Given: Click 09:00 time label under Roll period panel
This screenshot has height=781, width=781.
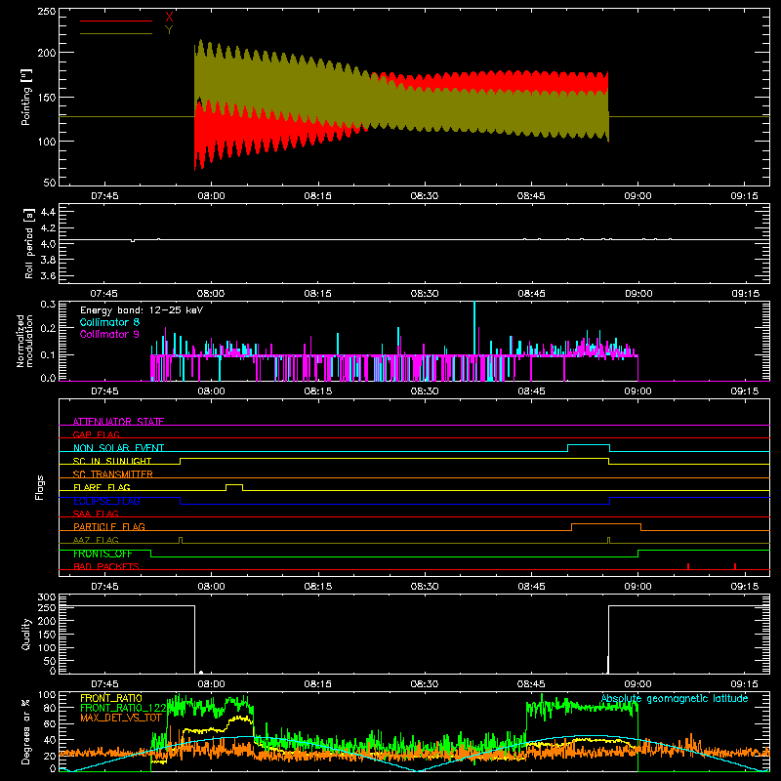Looking at the screenshot, I should (x=638, y=294).
